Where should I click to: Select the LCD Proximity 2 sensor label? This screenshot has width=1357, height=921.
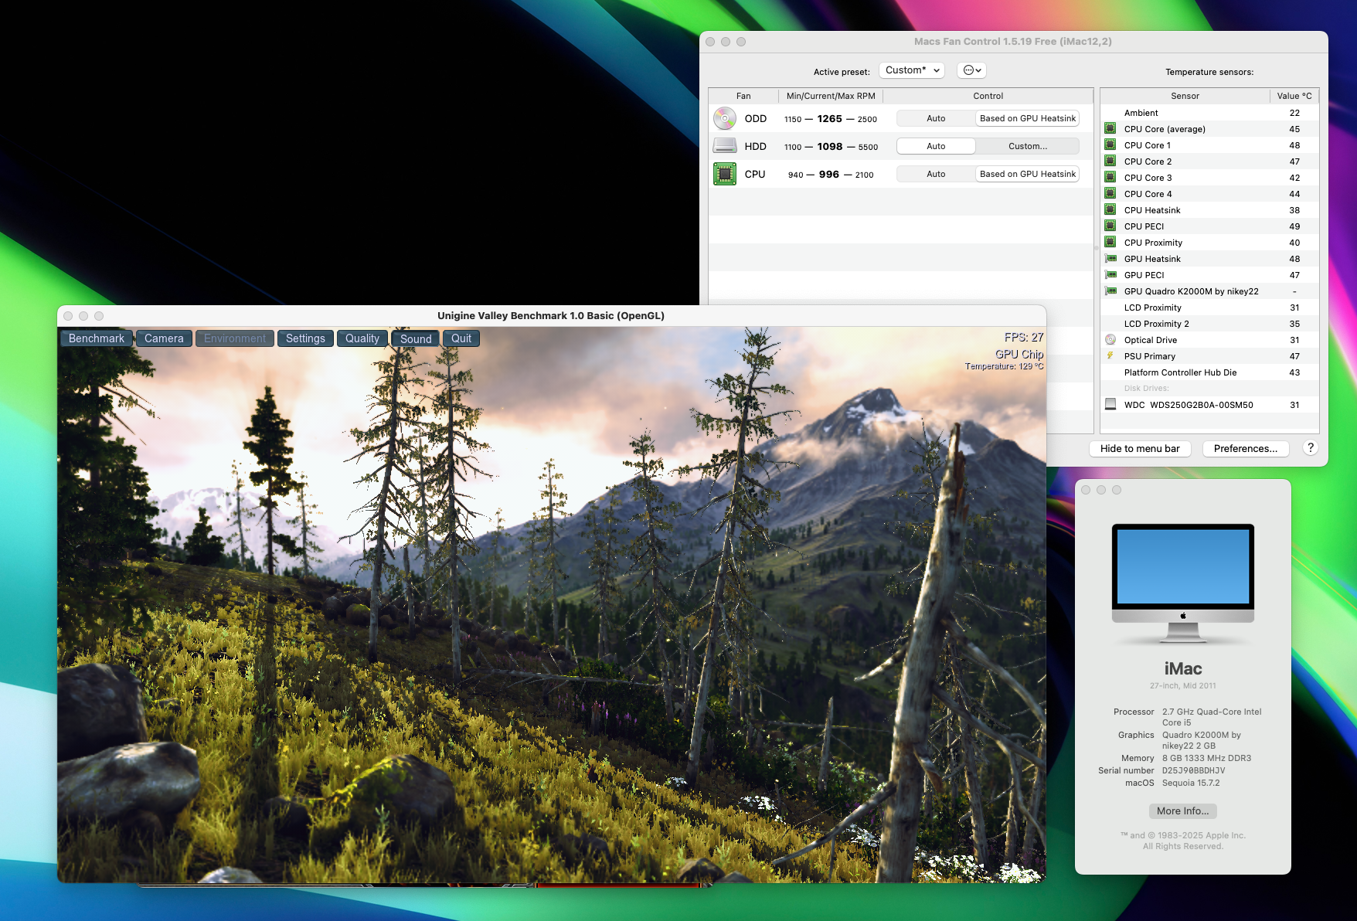[x=1157, y=324]
